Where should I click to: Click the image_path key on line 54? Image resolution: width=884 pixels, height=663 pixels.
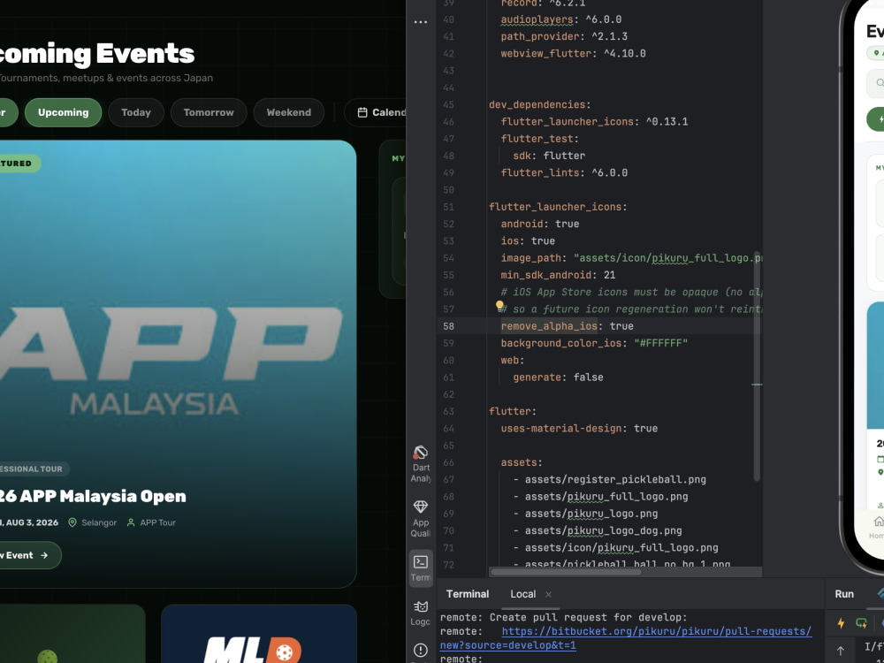[x=531, y=258]
